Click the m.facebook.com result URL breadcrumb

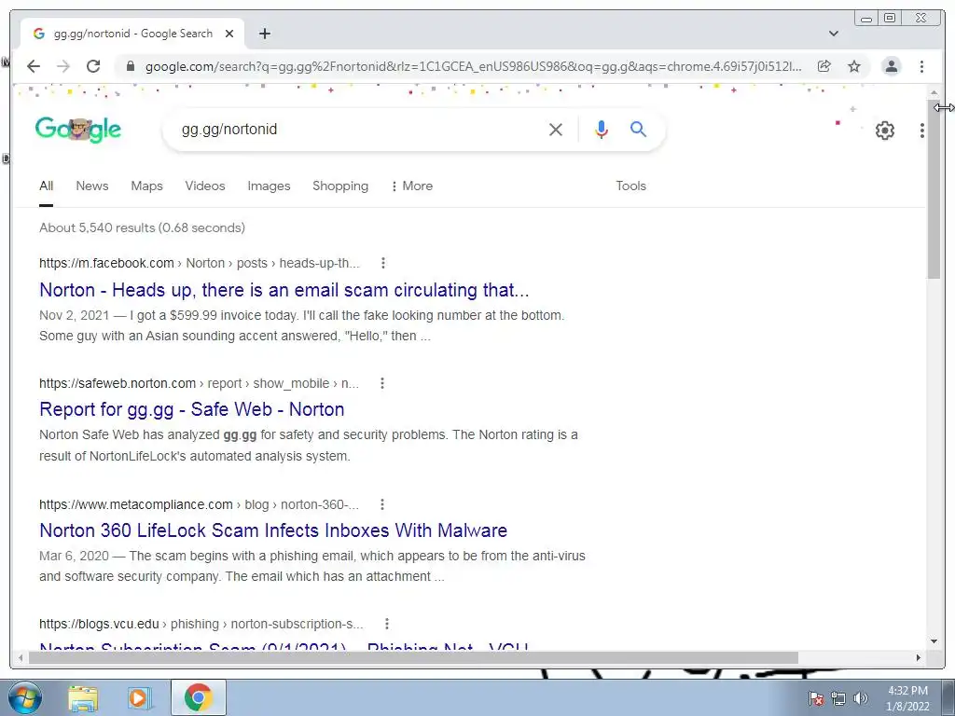coord(200,263)
